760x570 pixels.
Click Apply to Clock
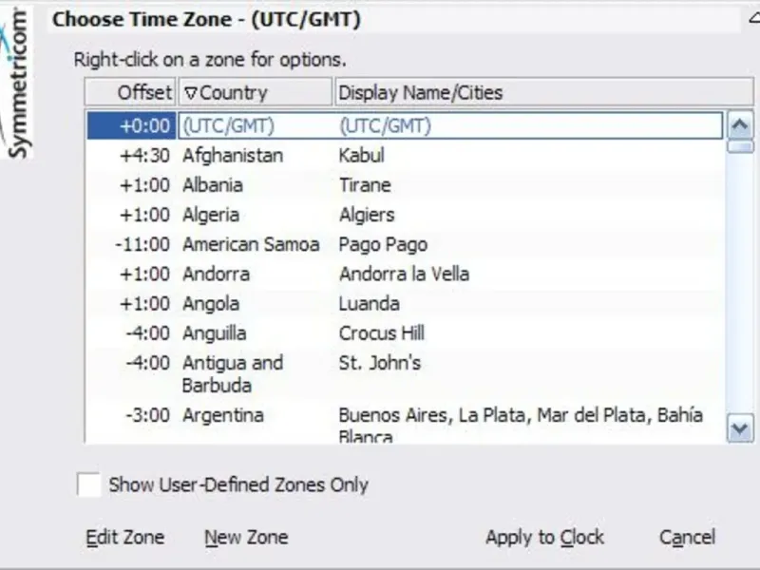point(544,537)
